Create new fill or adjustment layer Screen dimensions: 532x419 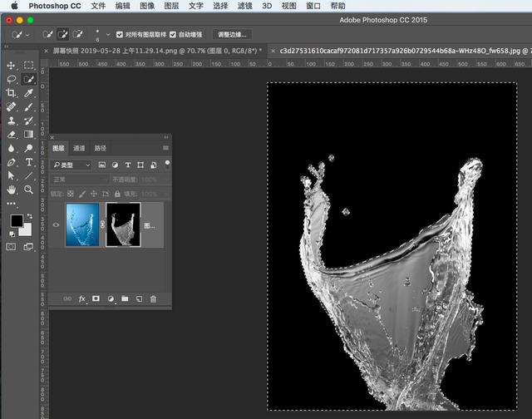pos(111,298)
